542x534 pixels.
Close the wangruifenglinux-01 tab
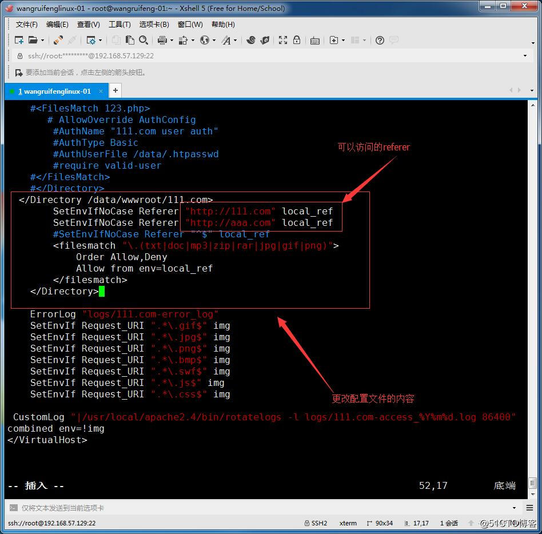pyautogui.click(x=101, y=91)
